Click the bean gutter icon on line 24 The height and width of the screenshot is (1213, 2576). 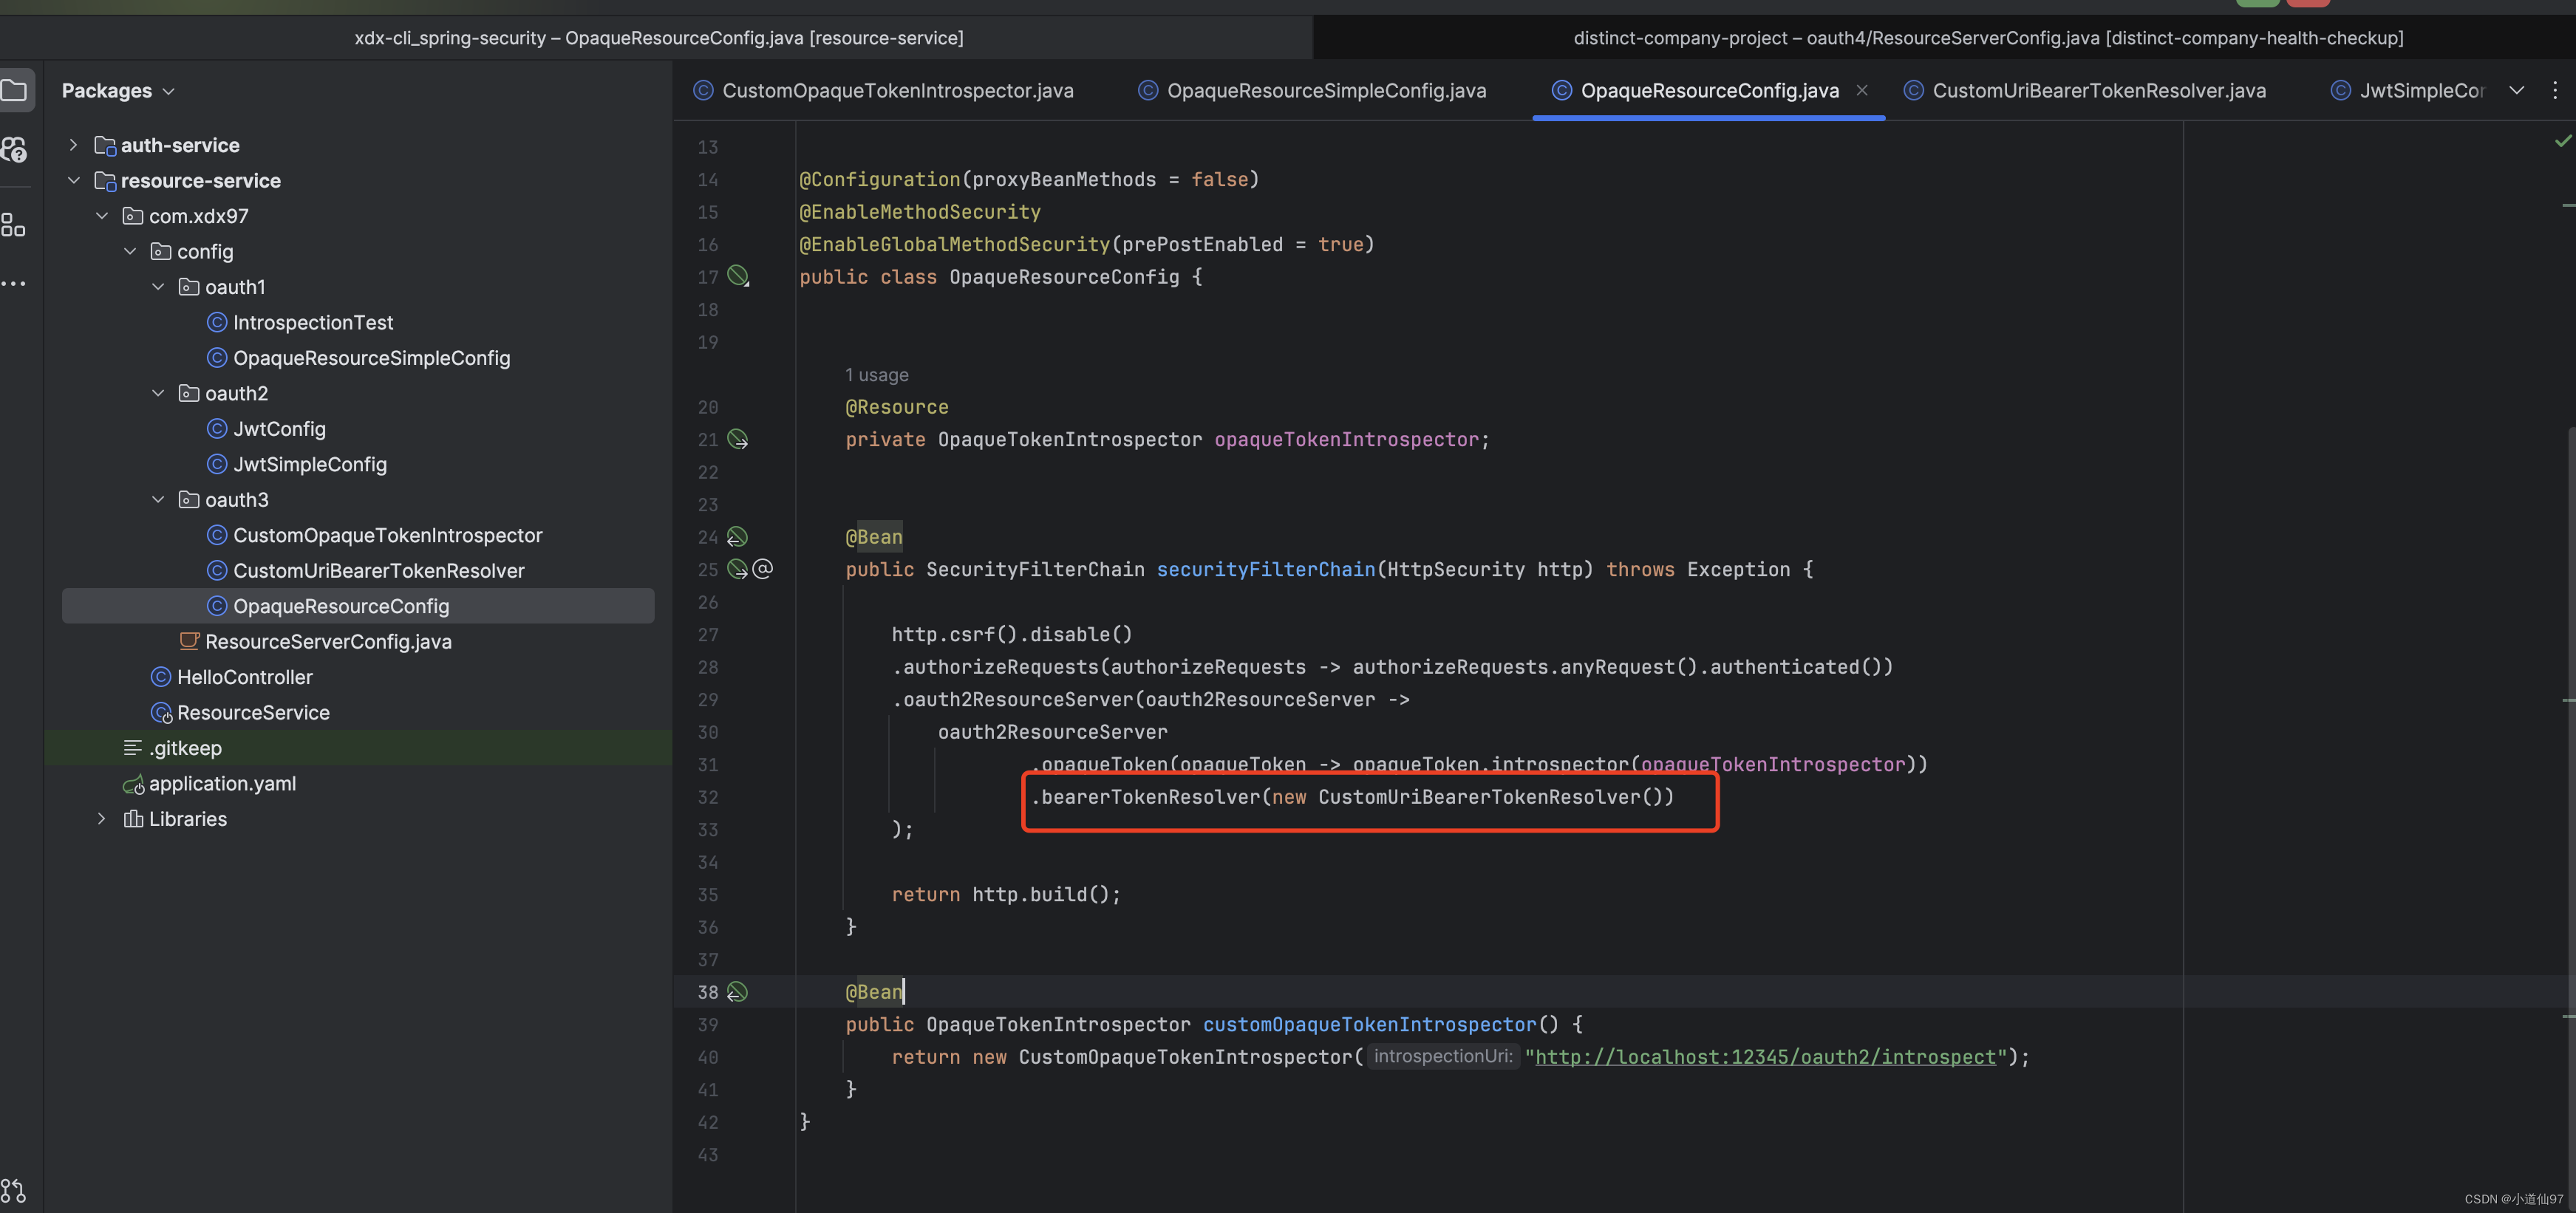tap(737, 537)
